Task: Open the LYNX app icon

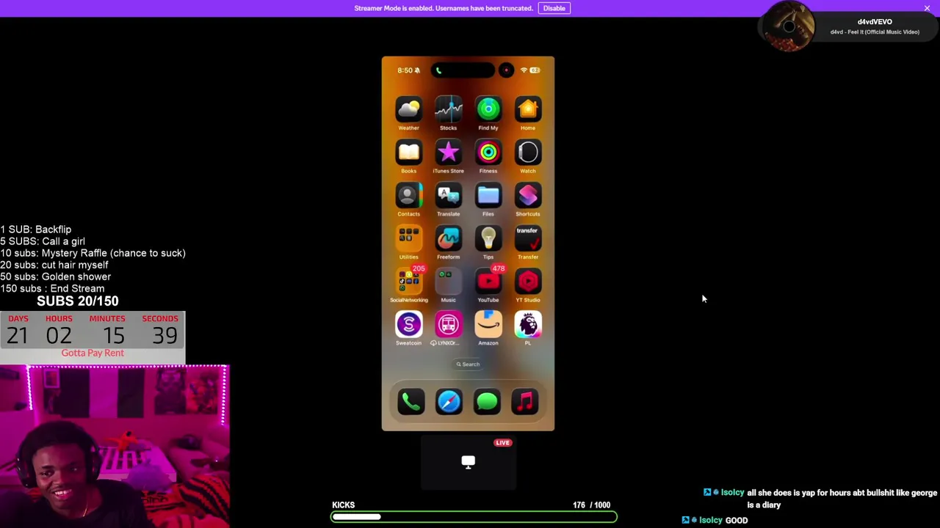Action: 448,325
